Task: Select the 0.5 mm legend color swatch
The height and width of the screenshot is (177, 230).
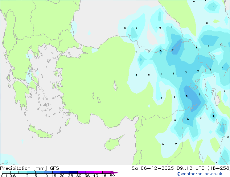Action: (15, 172)
